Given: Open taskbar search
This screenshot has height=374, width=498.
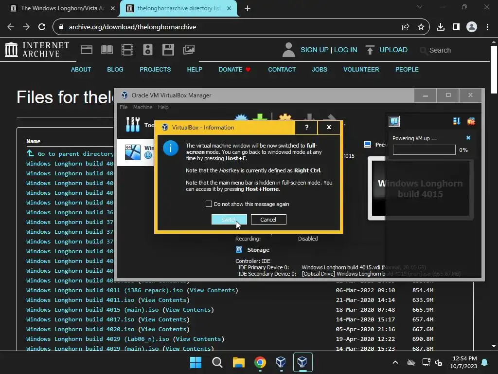Looking at the screenshot, I should pyautogui.click(x=217, y=362).
